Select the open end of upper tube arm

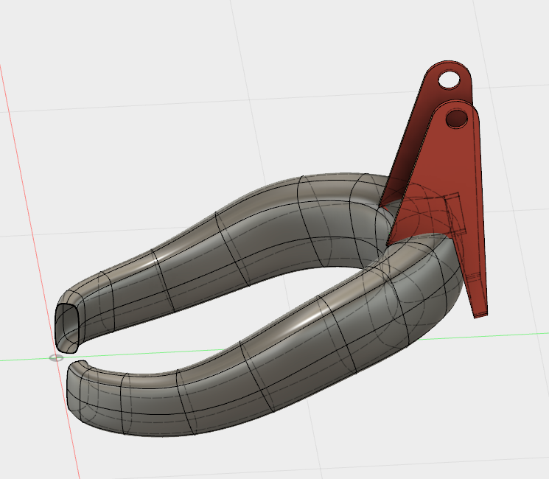pos(66,324)
